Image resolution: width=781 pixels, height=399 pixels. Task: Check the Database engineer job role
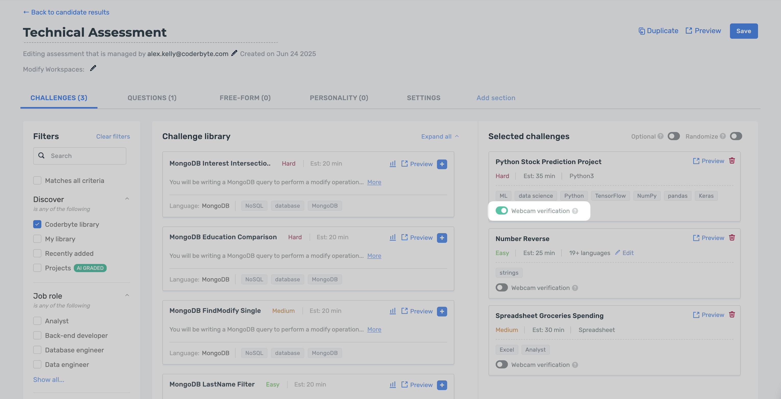37,350
